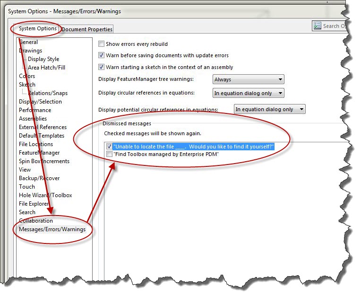Select External References in the options tree

[x=43, y=127]
